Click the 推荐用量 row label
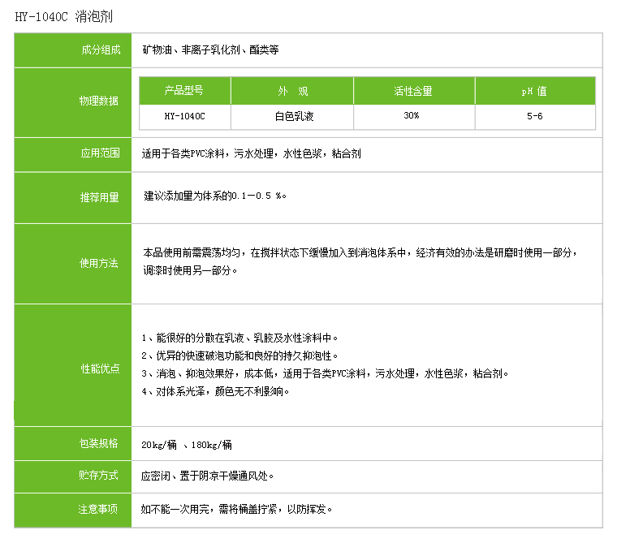The image size is (617, 543). tap(98, 197)
